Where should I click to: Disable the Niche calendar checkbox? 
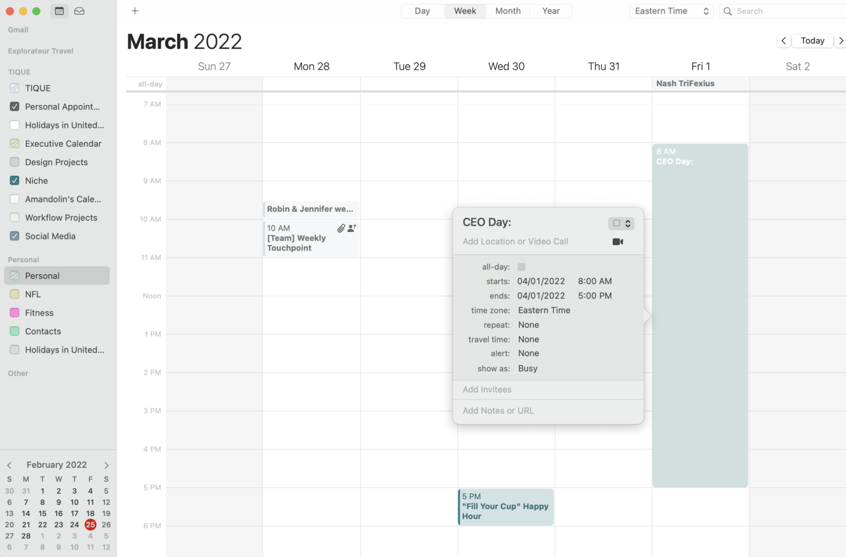click(14, 180)
